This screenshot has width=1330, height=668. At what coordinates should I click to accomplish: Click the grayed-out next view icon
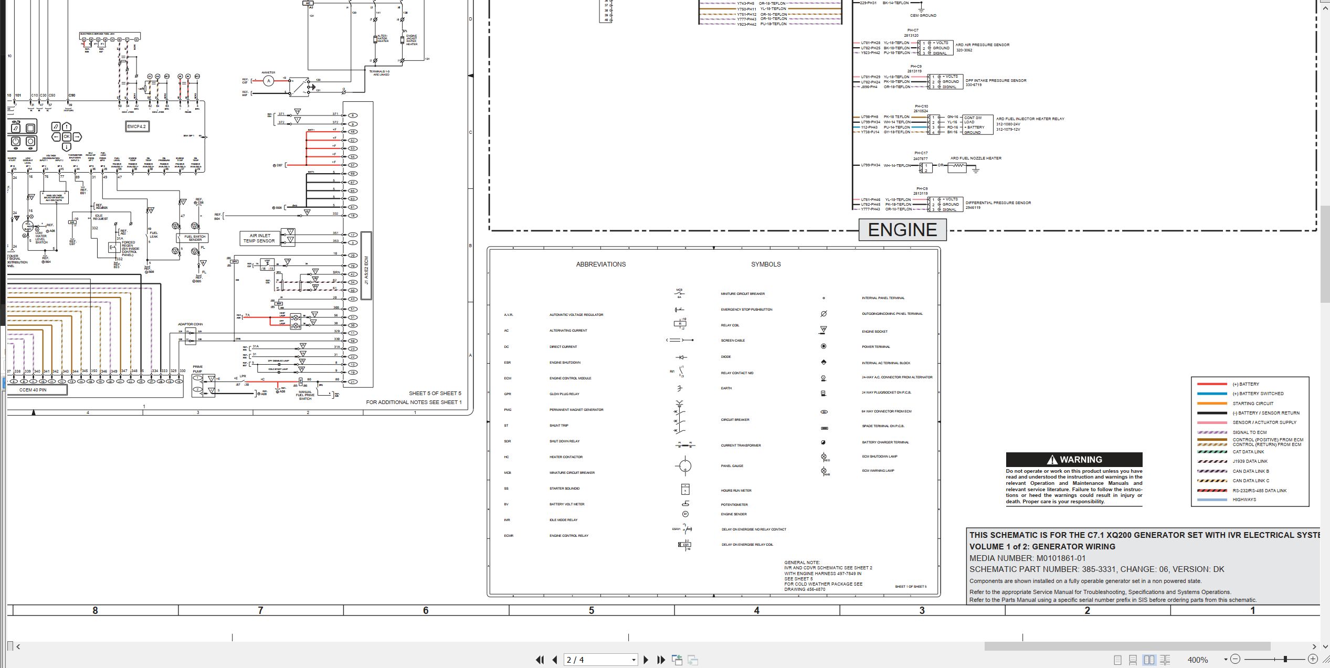coord(693,660)
